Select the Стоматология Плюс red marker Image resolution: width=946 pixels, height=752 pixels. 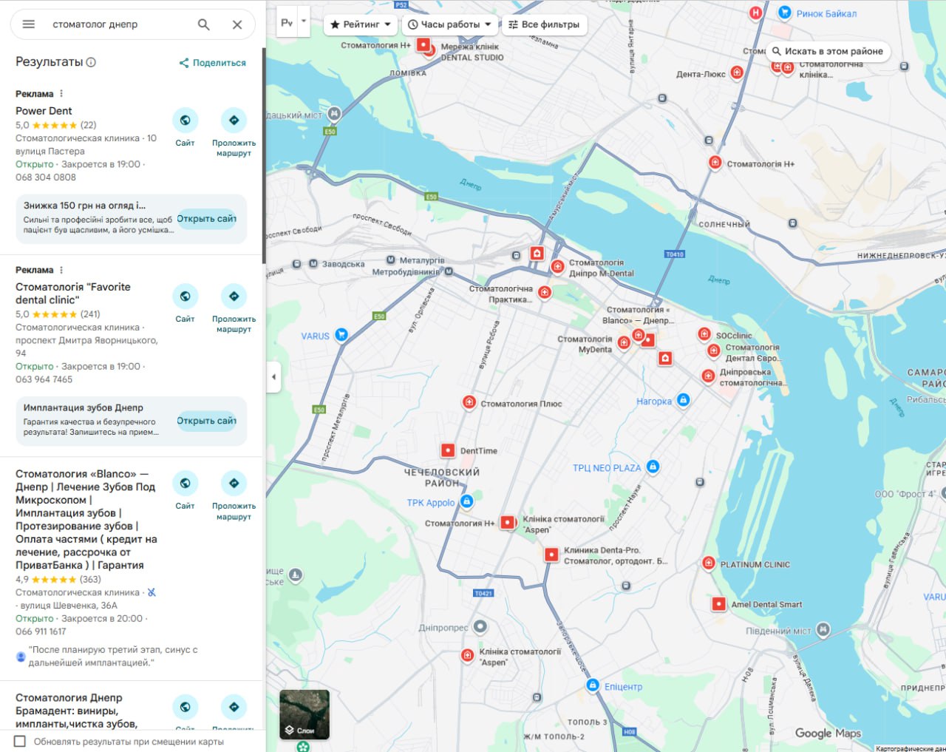pyautogui.click(x=470, y=402)
